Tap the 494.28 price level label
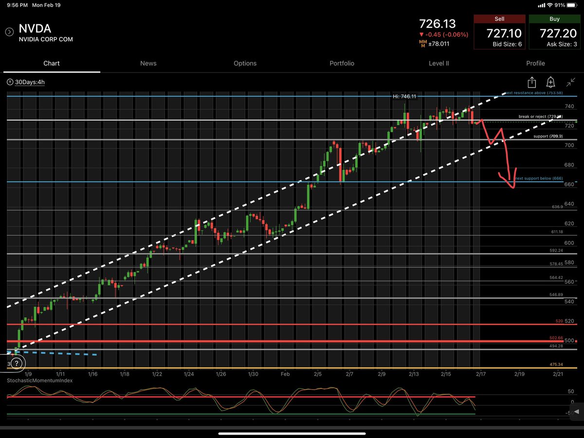 pos(557,346)
